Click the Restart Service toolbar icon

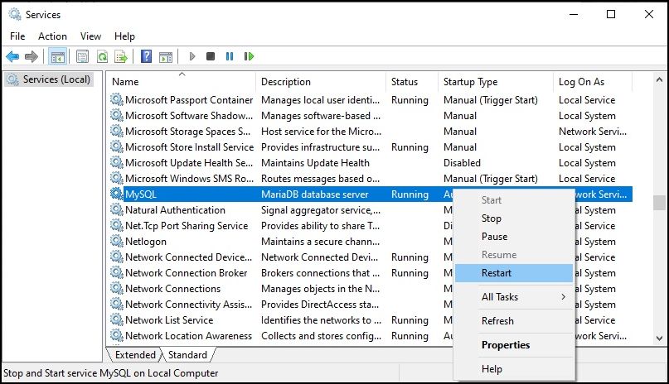pos(249,56)
